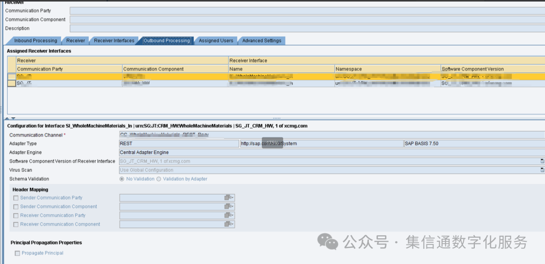Enable Sender Communication Party header mapping
Viewport: 545px width, 264px height.
pos(16,198)
